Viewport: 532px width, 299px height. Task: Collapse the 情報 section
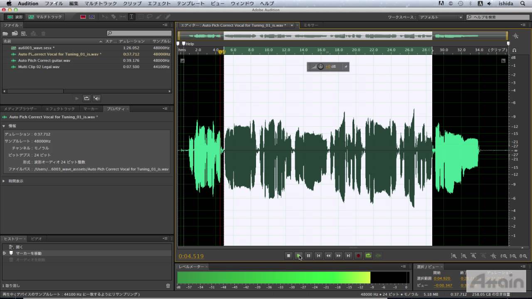point(4,126)
